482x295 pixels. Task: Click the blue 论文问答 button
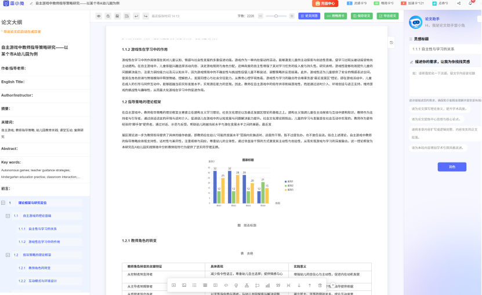pyautogui.click(x=309, y=16)
